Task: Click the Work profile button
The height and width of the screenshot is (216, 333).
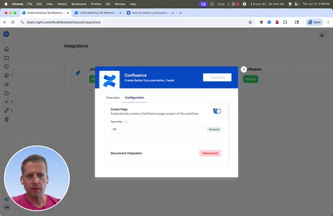Action: 315,22
